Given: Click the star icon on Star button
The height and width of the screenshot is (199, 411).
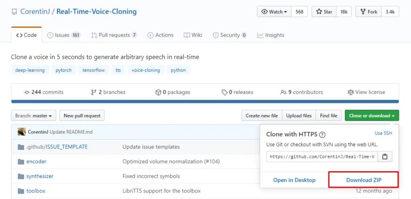Looking at the screenshot, I should [319, 12].
